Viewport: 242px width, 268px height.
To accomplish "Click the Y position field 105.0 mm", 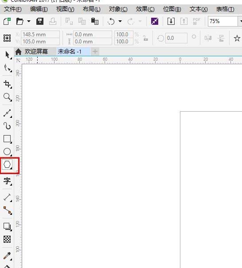I will (x=40, y=42).
